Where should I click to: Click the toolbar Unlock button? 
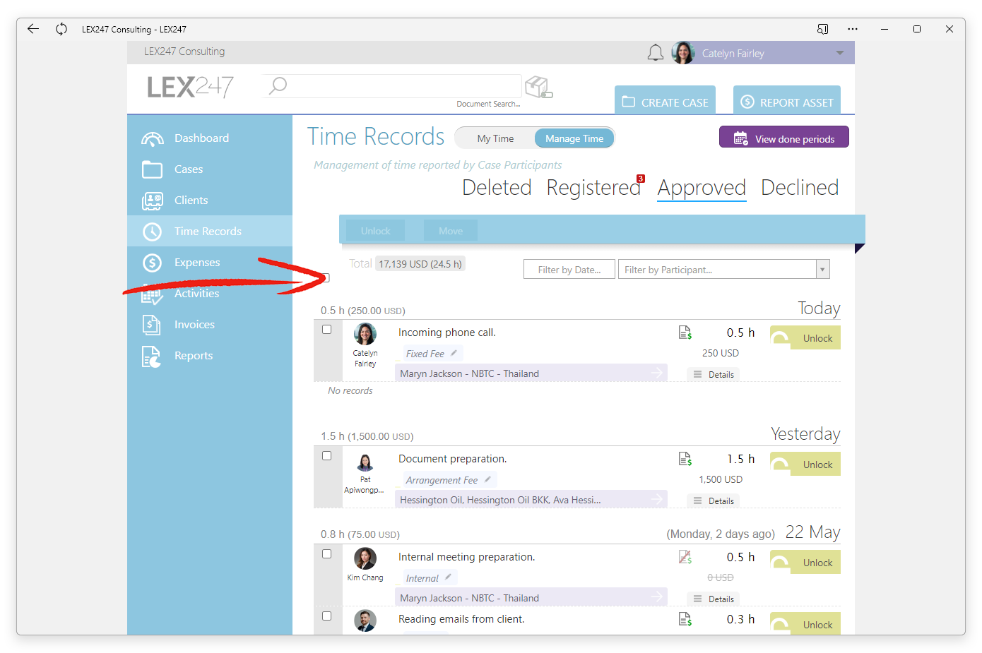[375, 231]
